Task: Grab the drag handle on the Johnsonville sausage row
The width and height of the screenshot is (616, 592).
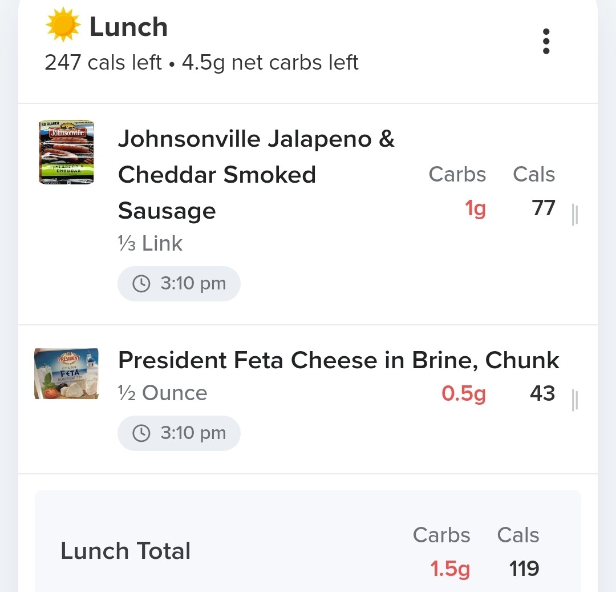Action: click(575, 215)
